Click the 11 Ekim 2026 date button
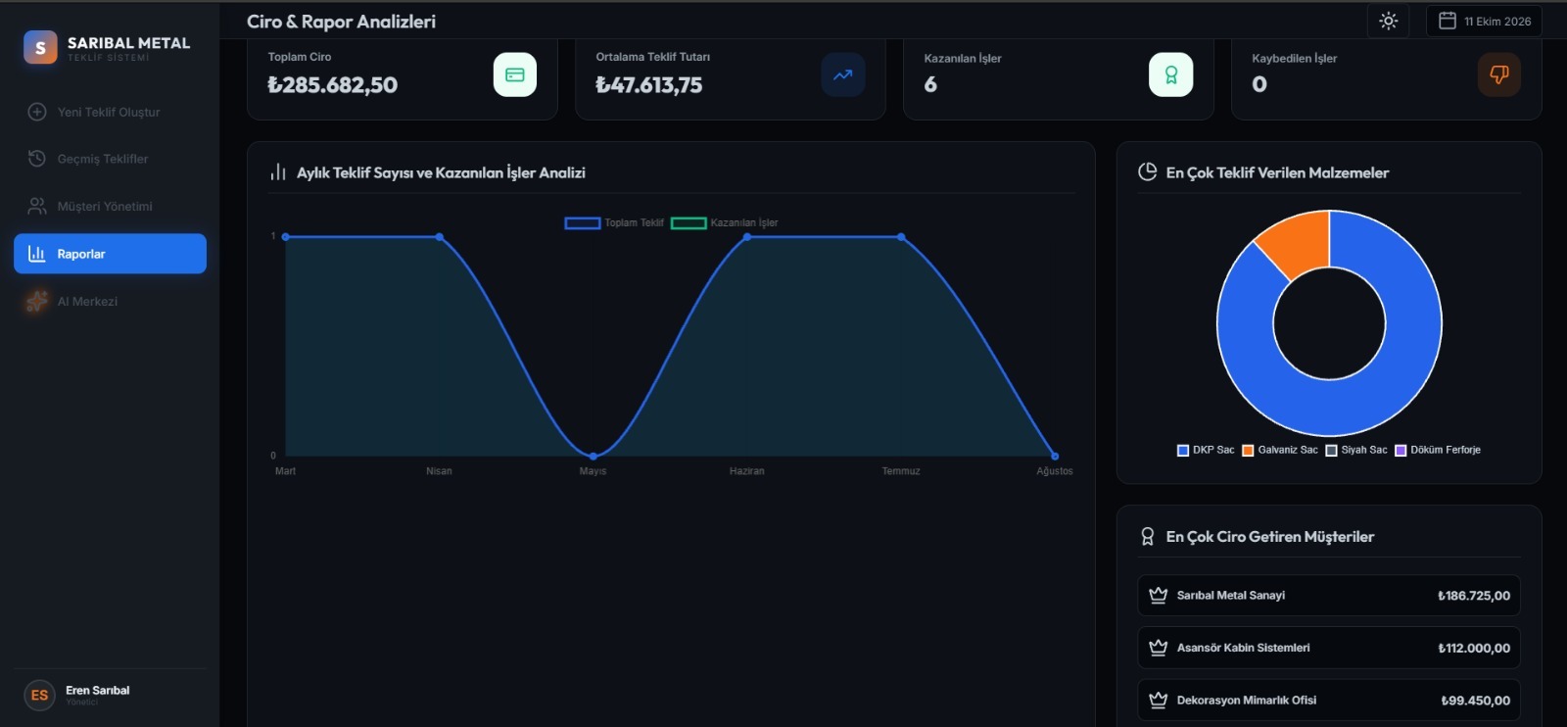Screen dimensions: 1567x727 pos(1484,21)
